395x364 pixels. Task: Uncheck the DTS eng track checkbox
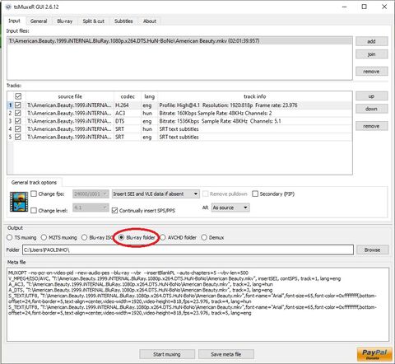point(18,121)
